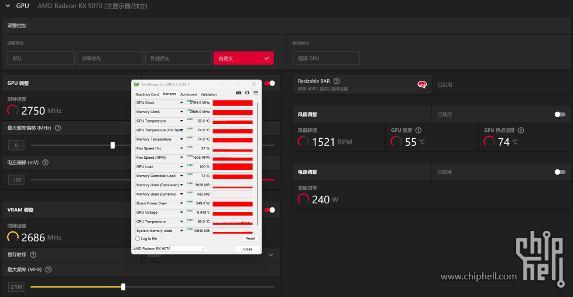573x297 pixels.
Task: Enable the 电源调整 switch
Action: point(560,172)
